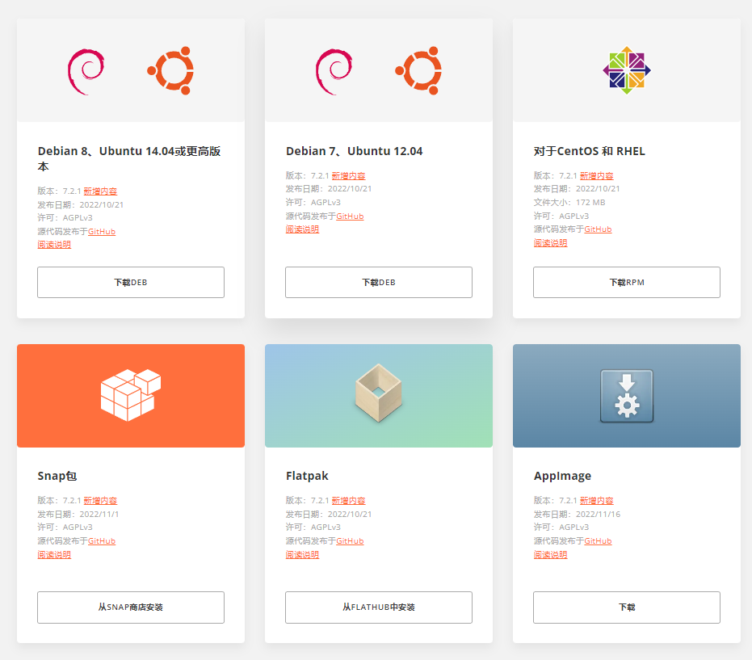Download DEB for Debian 8 / Ubuntu 14.04
752x660 pixels.
(x=131, y=282)
